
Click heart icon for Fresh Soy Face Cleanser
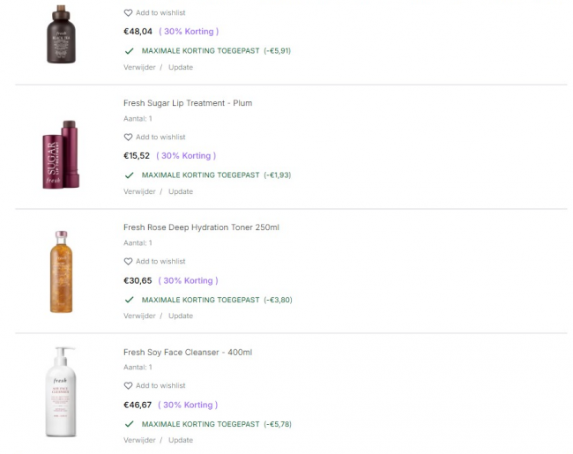pyautogui.click(x=128, y=386)
